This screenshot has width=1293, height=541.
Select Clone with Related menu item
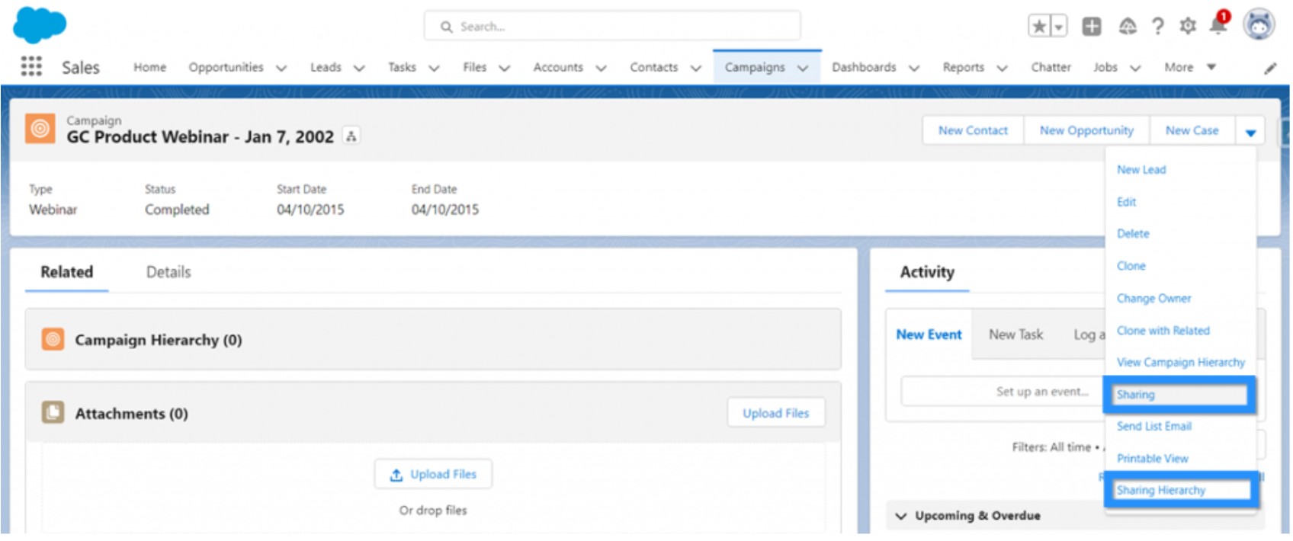pos(1163,331)
